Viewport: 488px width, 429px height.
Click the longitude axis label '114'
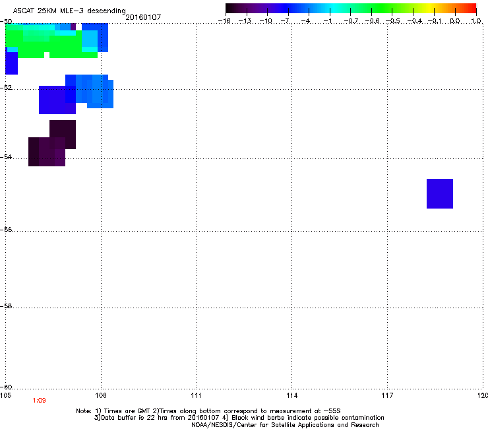coord(292,395)
